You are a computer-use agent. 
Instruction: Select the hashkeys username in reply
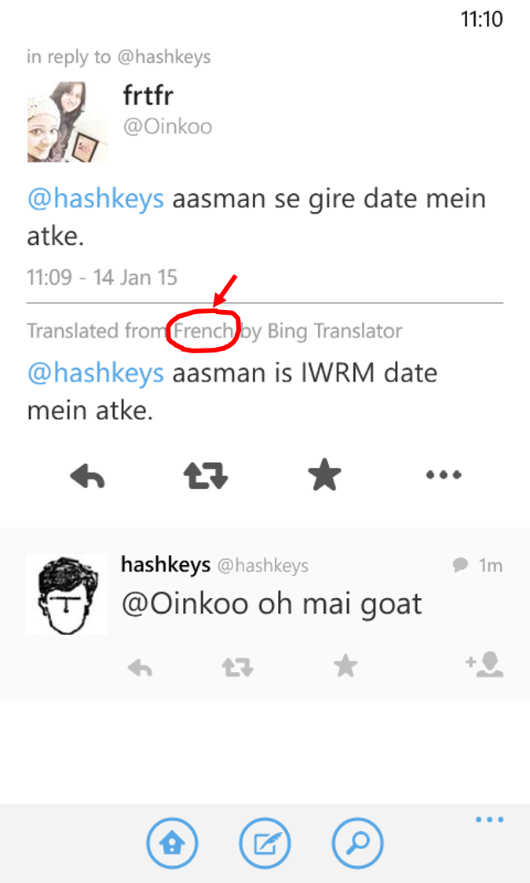(166, 564)
